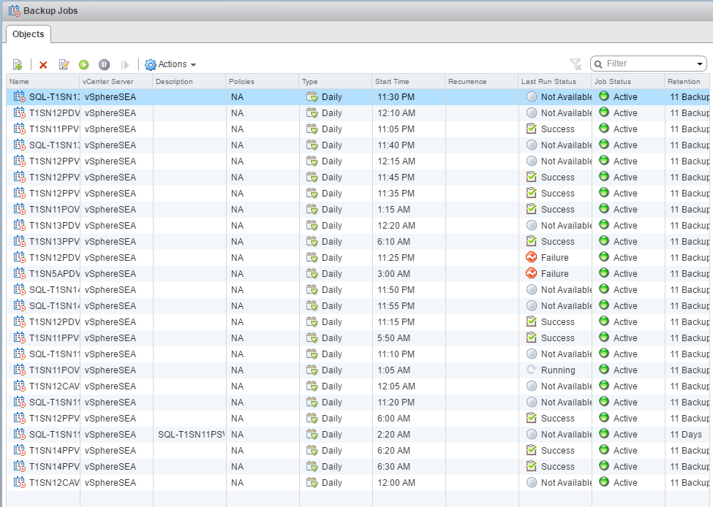This screenshot has height=507, width=713.
Task: Click the edit backup job pencil icon
Action: click(x=64, y=64)
